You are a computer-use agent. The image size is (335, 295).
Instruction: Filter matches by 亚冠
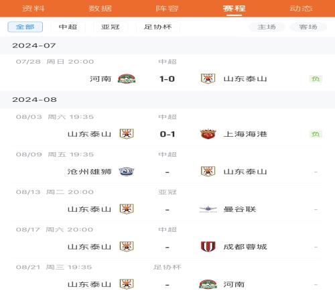pyautogui.click(x=111, y=27)
